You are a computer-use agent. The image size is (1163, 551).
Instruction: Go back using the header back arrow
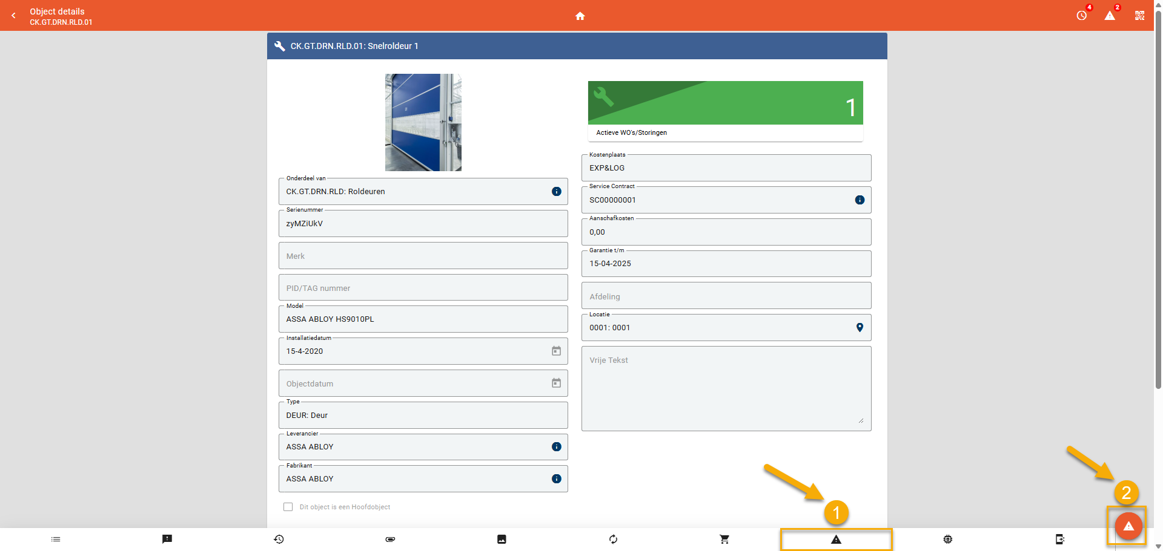point(13,16)
